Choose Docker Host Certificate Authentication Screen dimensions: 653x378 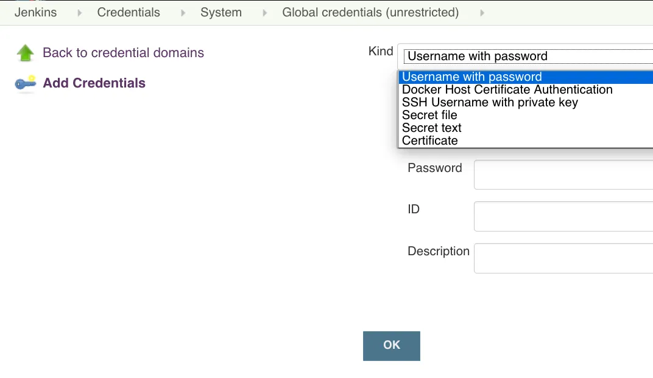click(507, 90)
